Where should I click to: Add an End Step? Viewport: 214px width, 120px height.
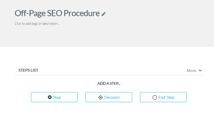coord(163,97)
